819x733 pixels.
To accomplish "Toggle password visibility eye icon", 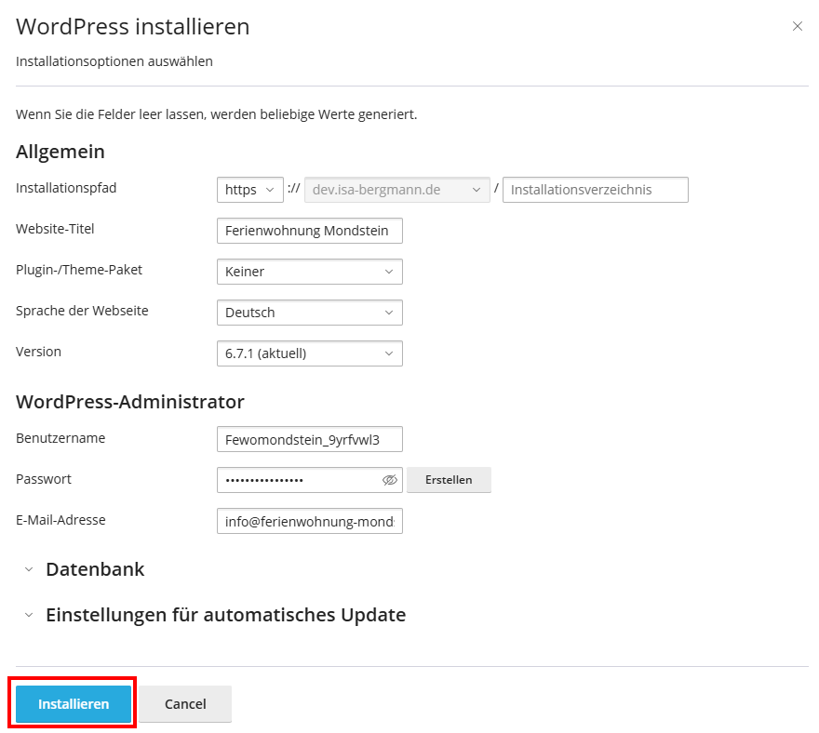I will coord(390,480).
